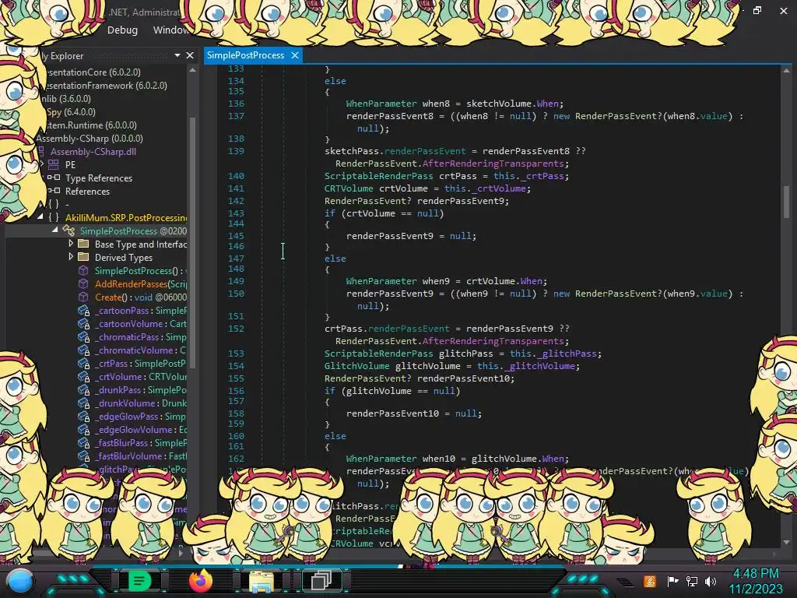Click the AddRenderPasses method cube icon

point(83,283)
